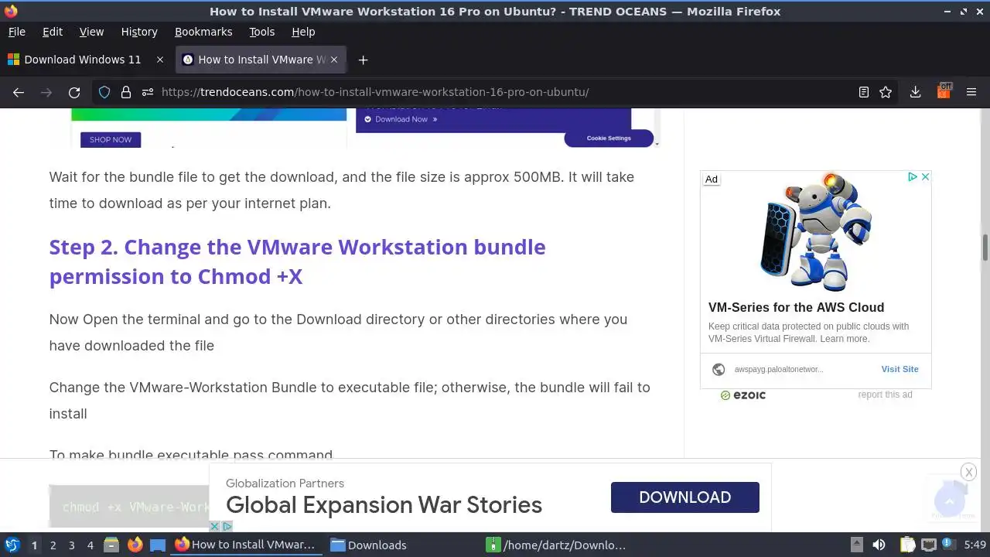Click the chmod +x command code block
The height and width of the screenshot is (557, 990).
[130, 507]
